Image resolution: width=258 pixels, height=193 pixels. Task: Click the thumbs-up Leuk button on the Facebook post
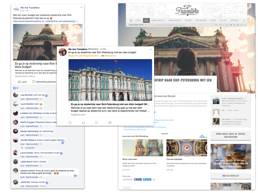pyautogui.click(x=22, y=82)
